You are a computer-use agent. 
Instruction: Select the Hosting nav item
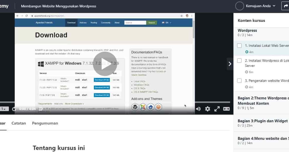coord(94,23)
